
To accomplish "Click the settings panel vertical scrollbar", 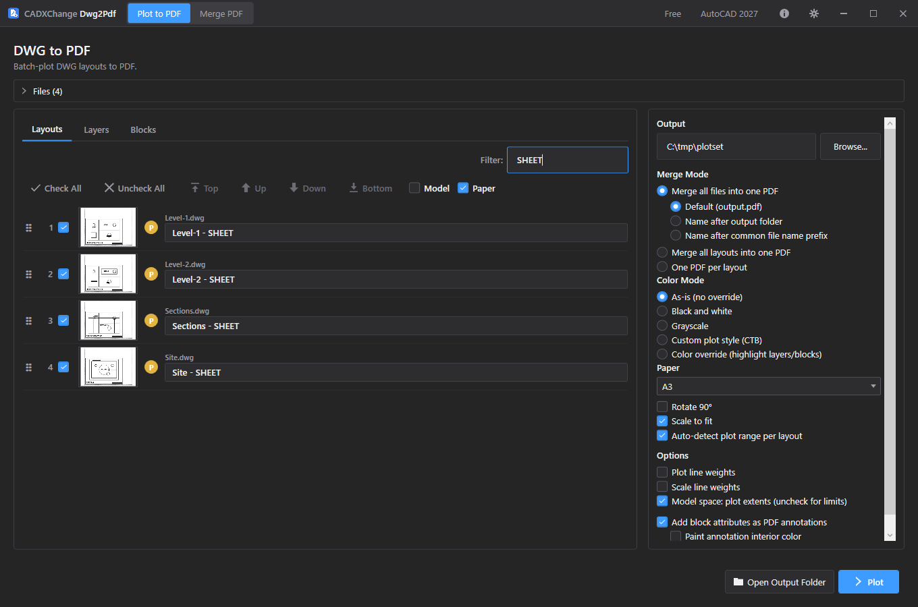I will [890, 321].
